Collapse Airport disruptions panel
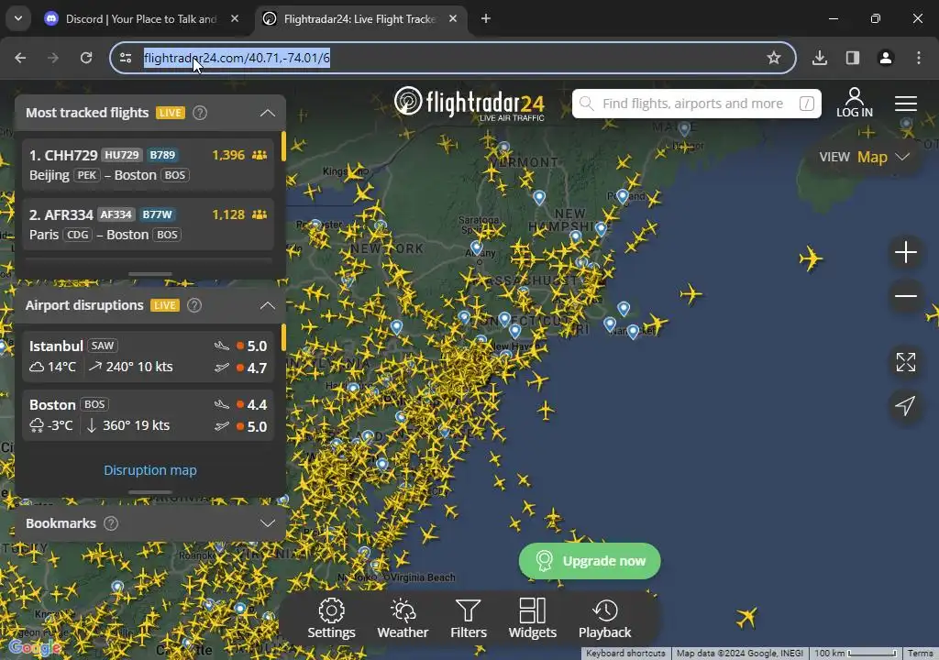The image size is (939, 660). click(268, 305)
